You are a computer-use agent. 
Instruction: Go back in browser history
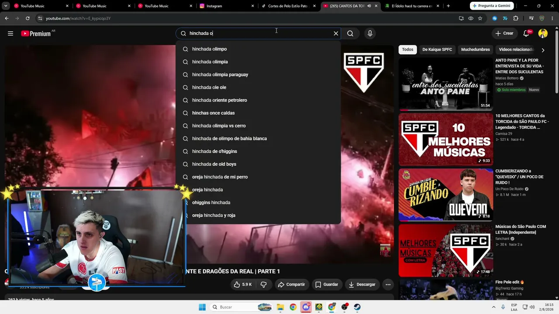coord(7,18)
